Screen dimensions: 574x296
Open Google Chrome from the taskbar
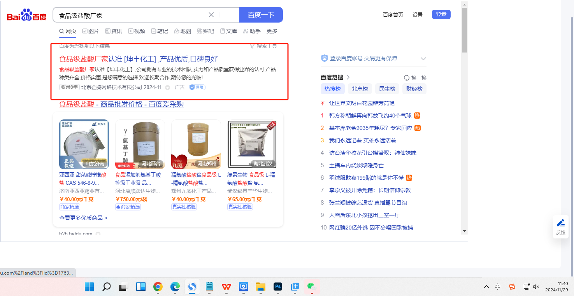click(x=158, y=287)
